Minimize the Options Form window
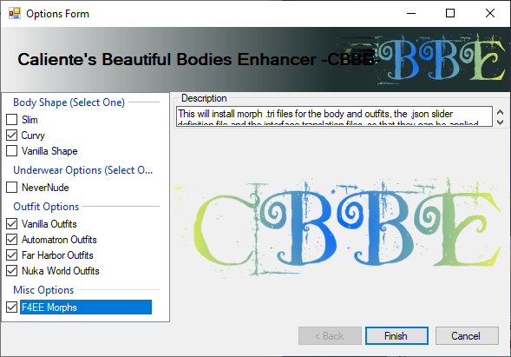This screenshot has height=357, width=511. [x=411, y=13]
